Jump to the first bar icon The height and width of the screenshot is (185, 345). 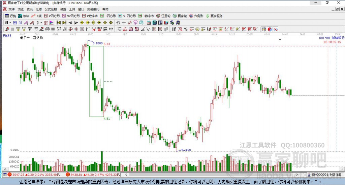[x=59, y=23]
